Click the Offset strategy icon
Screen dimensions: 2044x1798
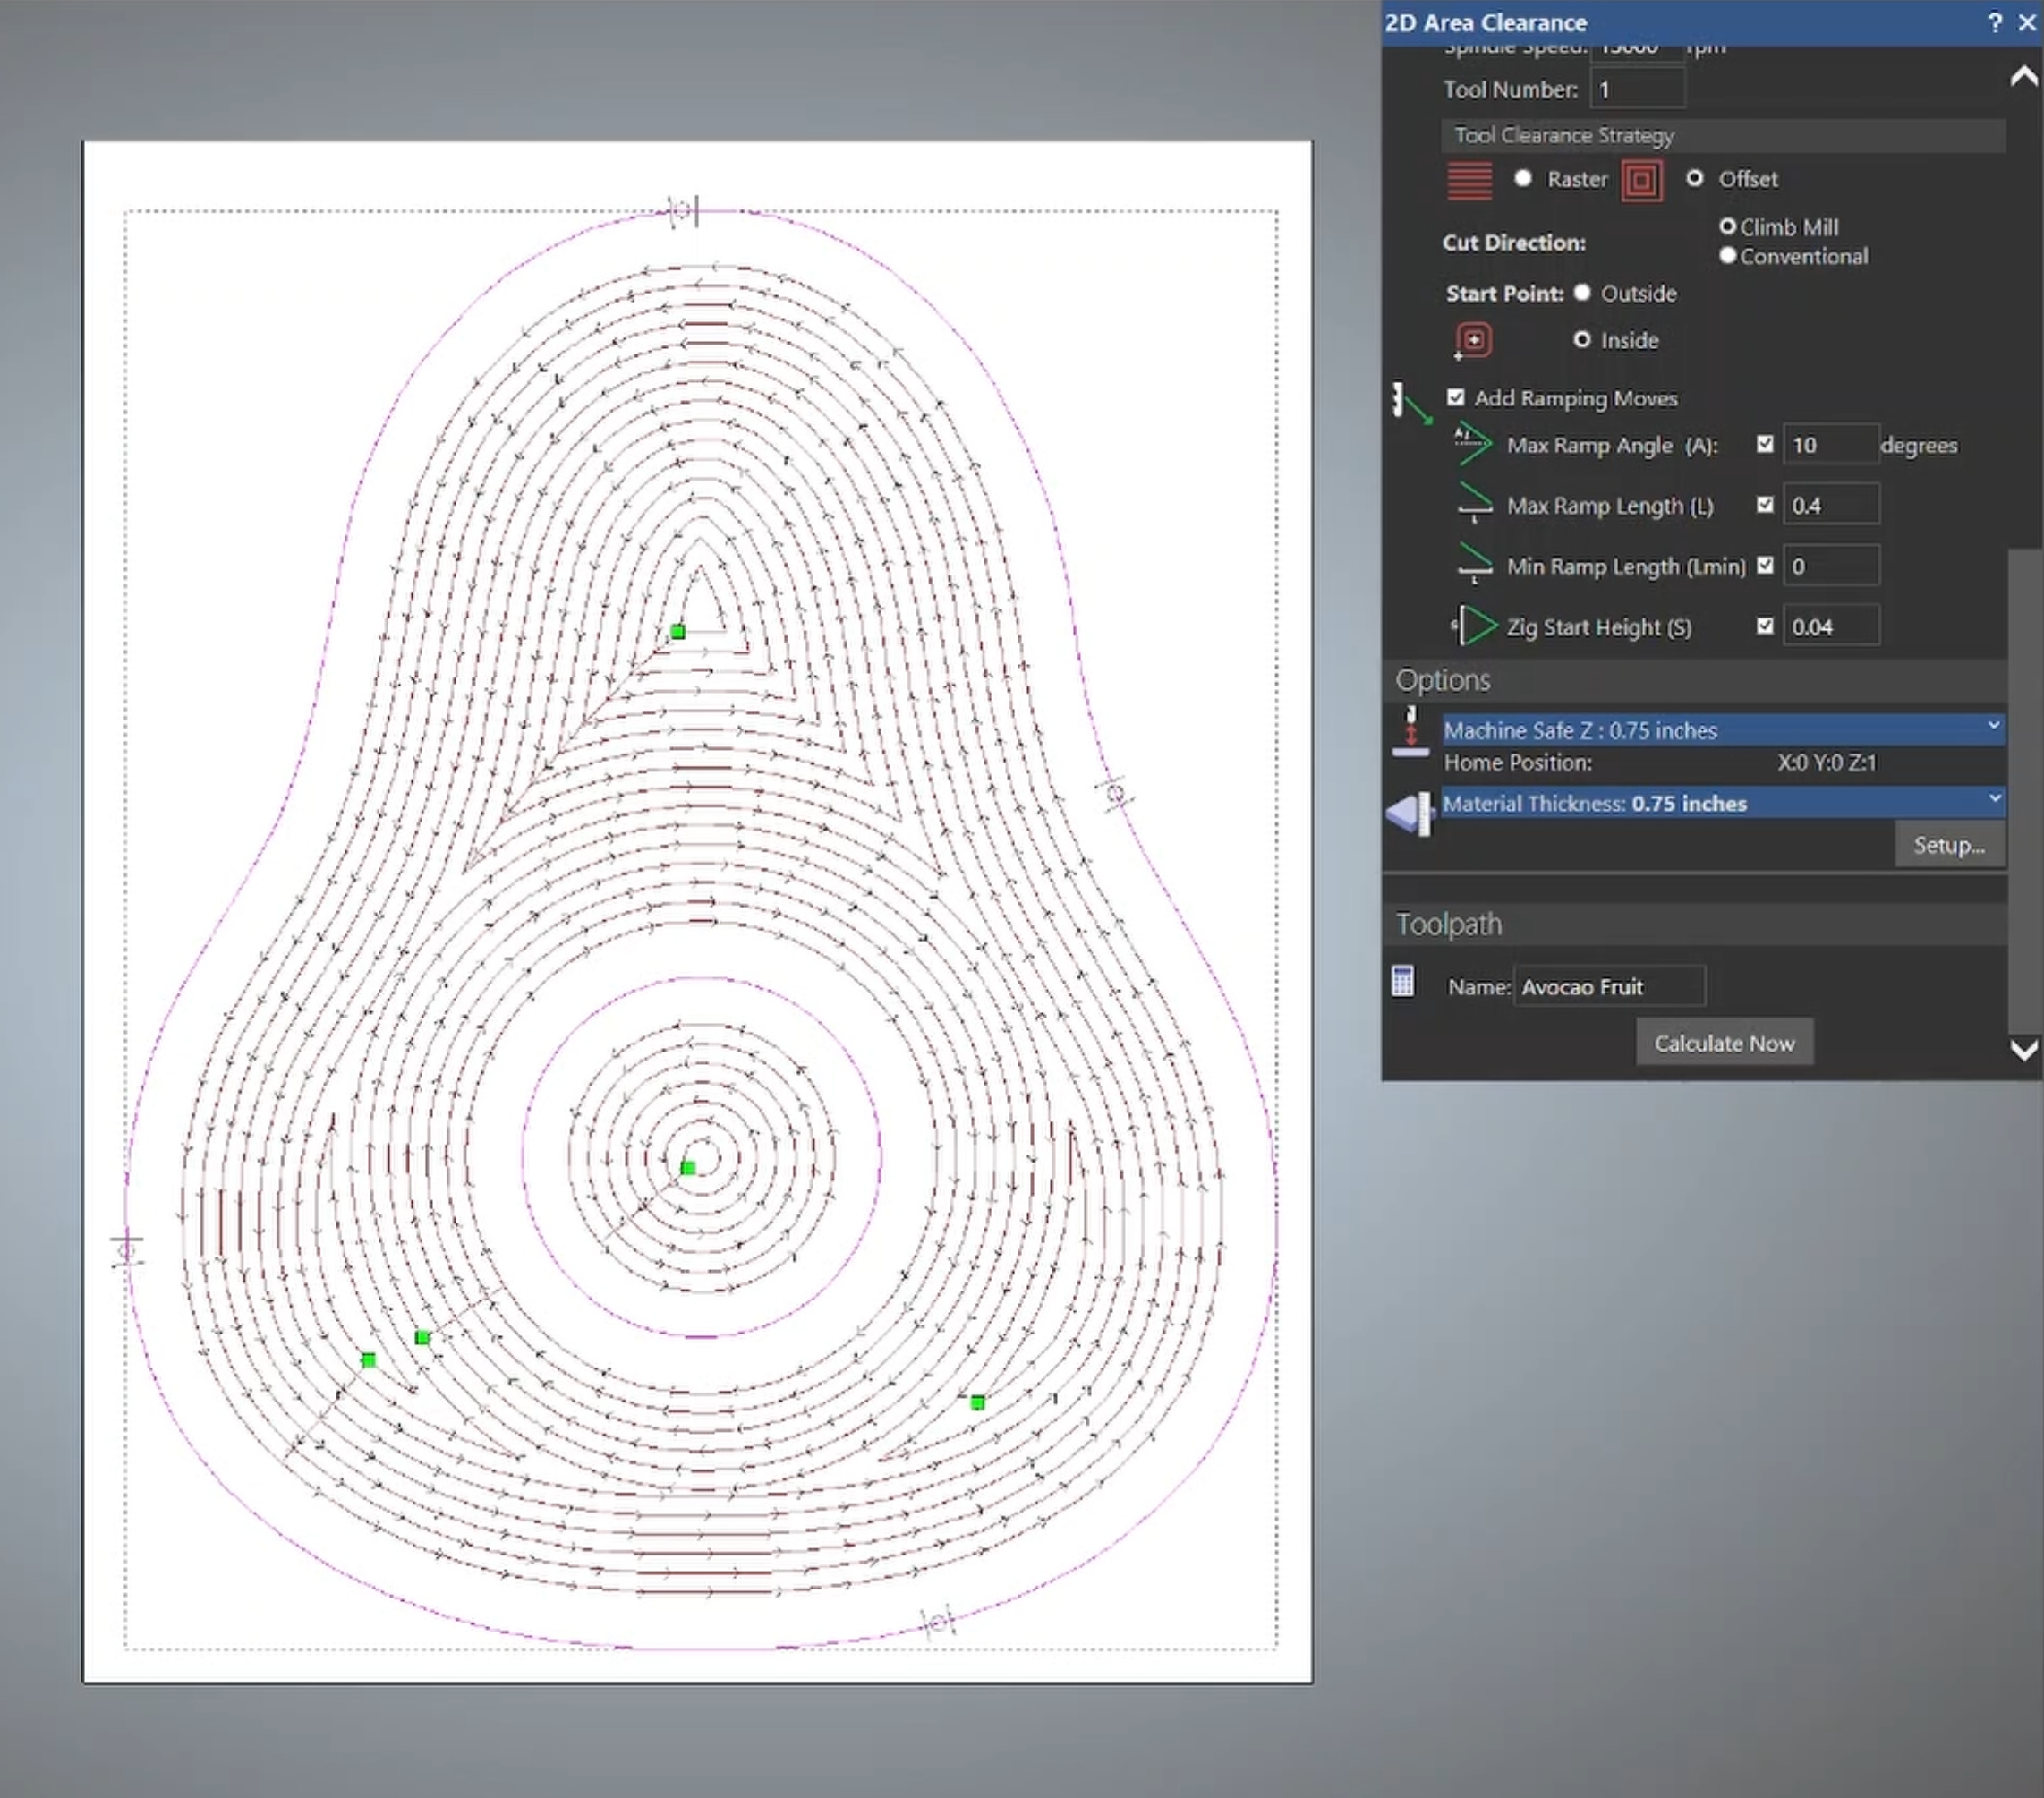pos(1641,181)
